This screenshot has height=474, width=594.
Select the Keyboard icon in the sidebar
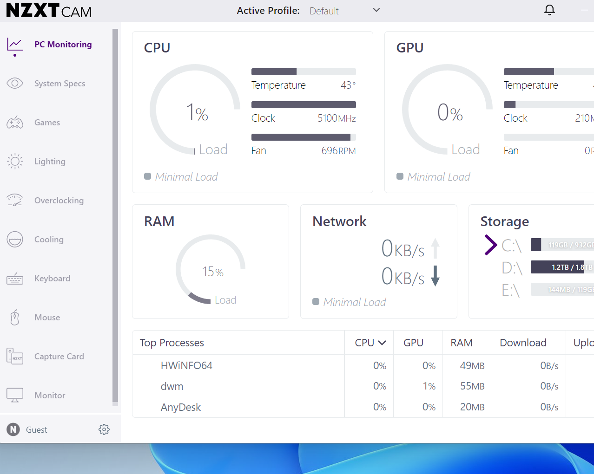point(15,279)
